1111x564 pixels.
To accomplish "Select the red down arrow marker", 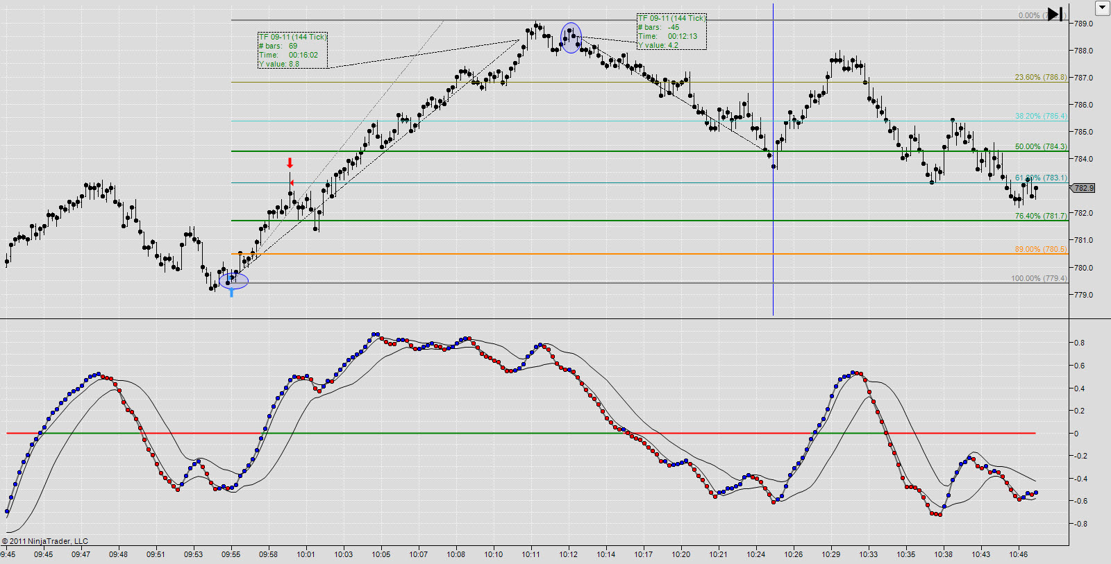I will (290, 163).
